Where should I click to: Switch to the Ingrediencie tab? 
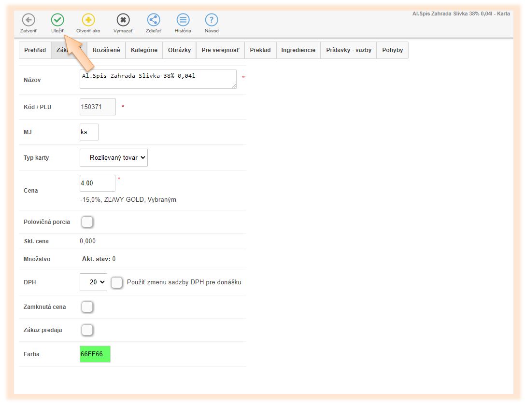pos(298,50)
